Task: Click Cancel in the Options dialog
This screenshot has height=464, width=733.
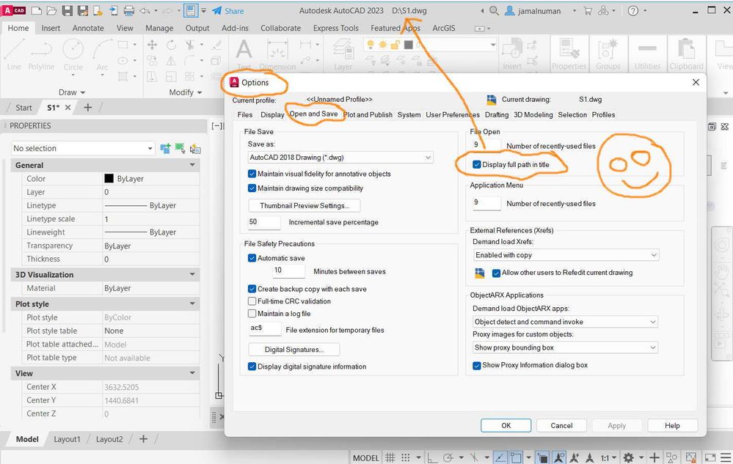Action: click(x=561, y=426)
